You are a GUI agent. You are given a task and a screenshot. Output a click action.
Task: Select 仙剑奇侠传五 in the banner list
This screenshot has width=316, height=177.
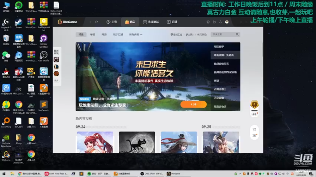click(221, 64)
